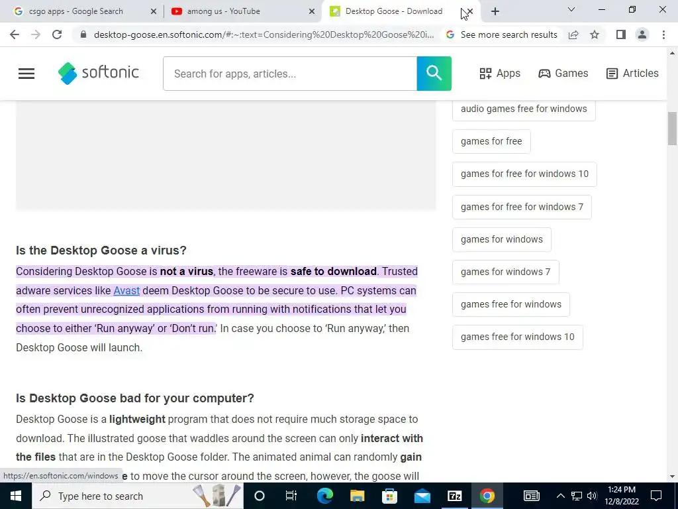Select 'games for free for windows 10' tag

(524, 174)
